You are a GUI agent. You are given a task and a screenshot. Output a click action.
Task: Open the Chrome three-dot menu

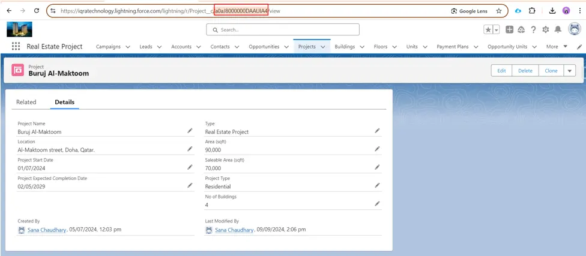579,11
